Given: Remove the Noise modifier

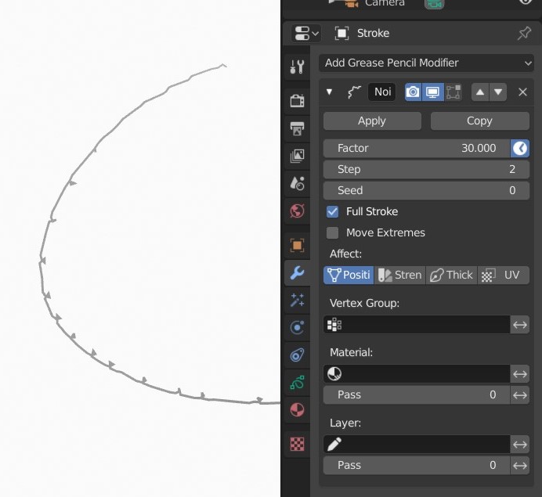Looking at the screenshot, I should [522, 92].
